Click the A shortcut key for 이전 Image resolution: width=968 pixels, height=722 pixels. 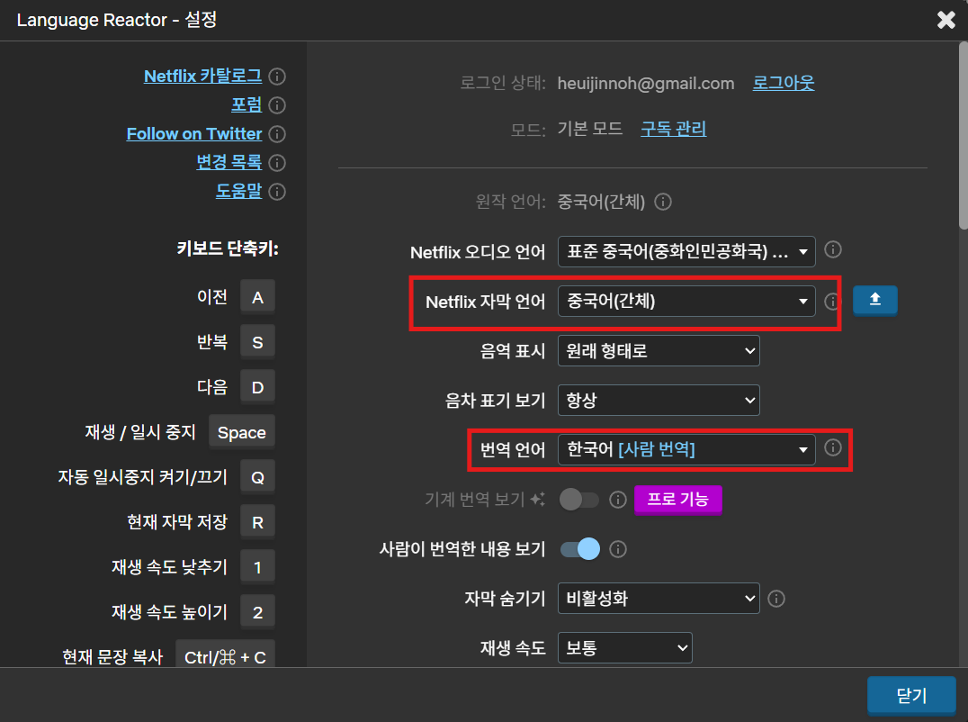tap(257, 298)
